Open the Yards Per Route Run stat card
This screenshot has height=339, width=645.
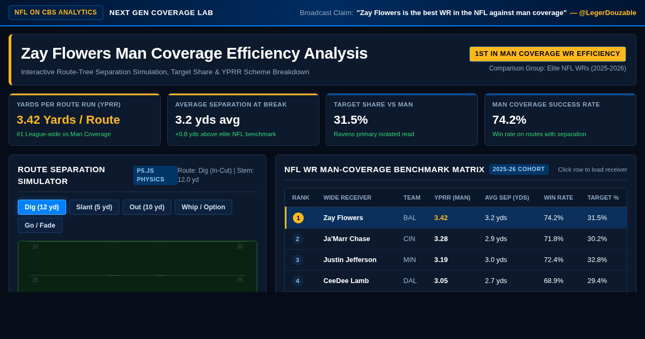[x=84, y=119]
